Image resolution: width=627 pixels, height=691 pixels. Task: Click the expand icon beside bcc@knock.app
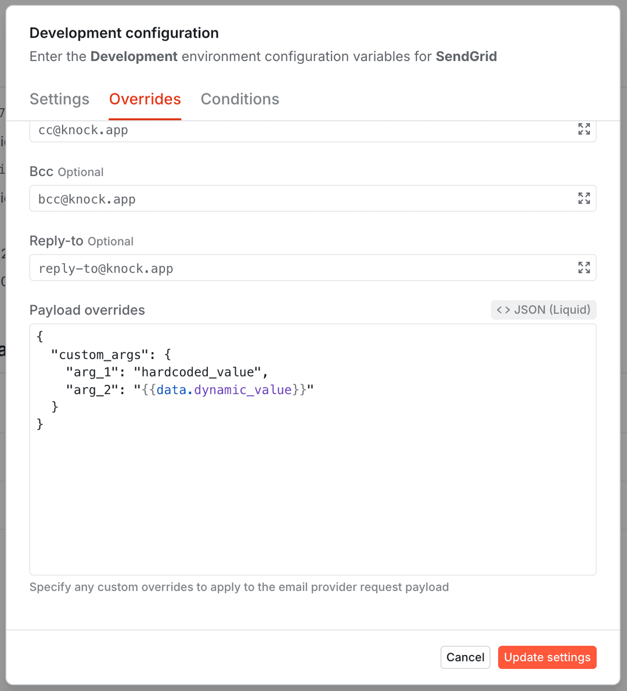click(x=583, y=198)
